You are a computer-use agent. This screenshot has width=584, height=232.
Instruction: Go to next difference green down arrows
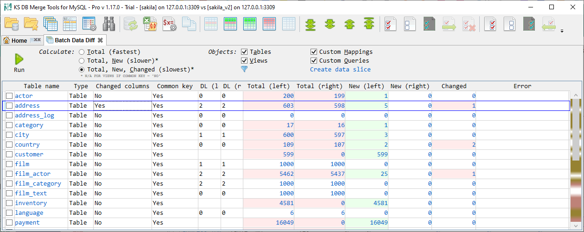tap(330, 24)
